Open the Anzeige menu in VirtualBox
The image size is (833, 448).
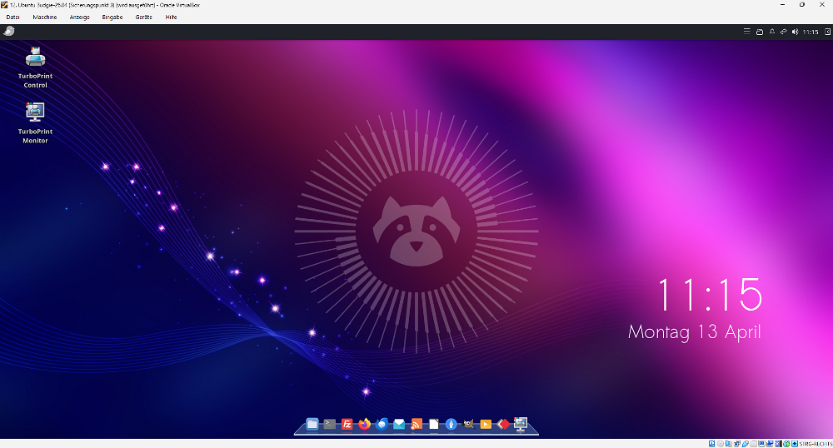[80, 17]
